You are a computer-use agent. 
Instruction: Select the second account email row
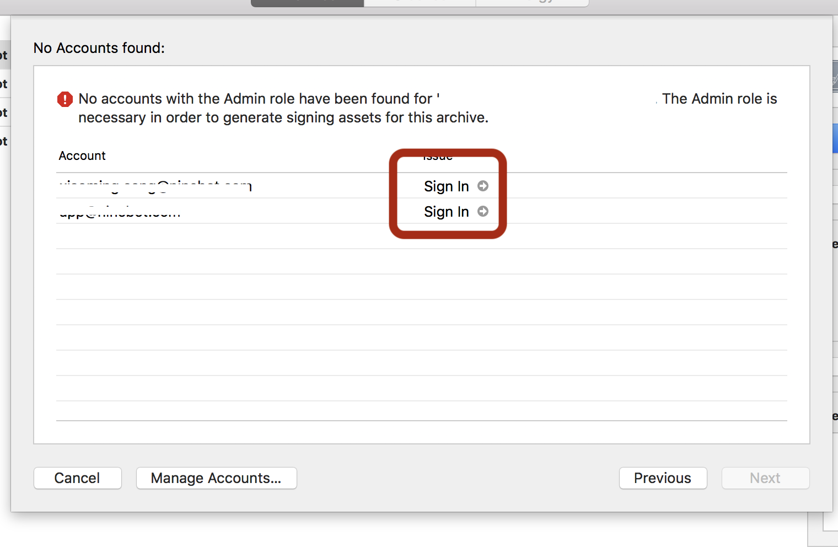120,212
